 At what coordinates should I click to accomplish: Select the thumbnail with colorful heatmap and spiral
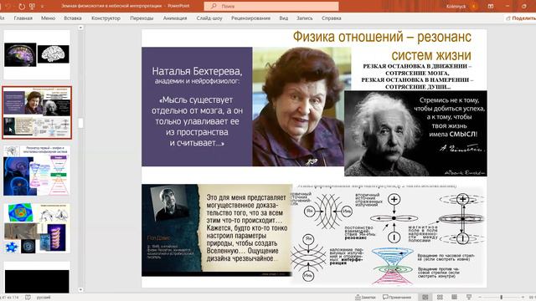tap(37, 228)
